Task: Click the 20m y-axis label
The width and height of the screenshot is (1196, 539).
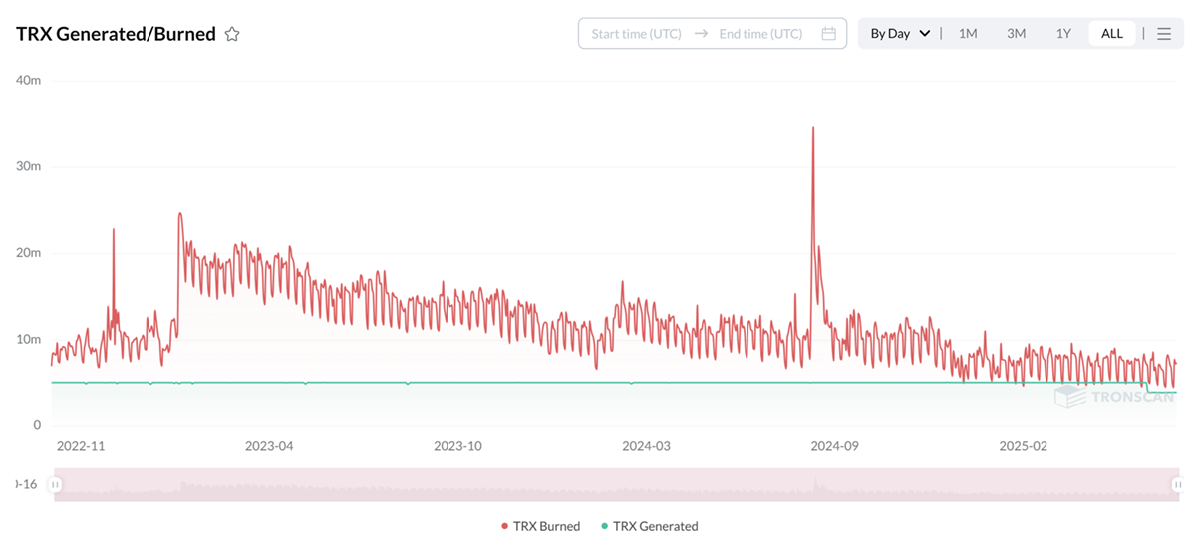Action: 28,253
